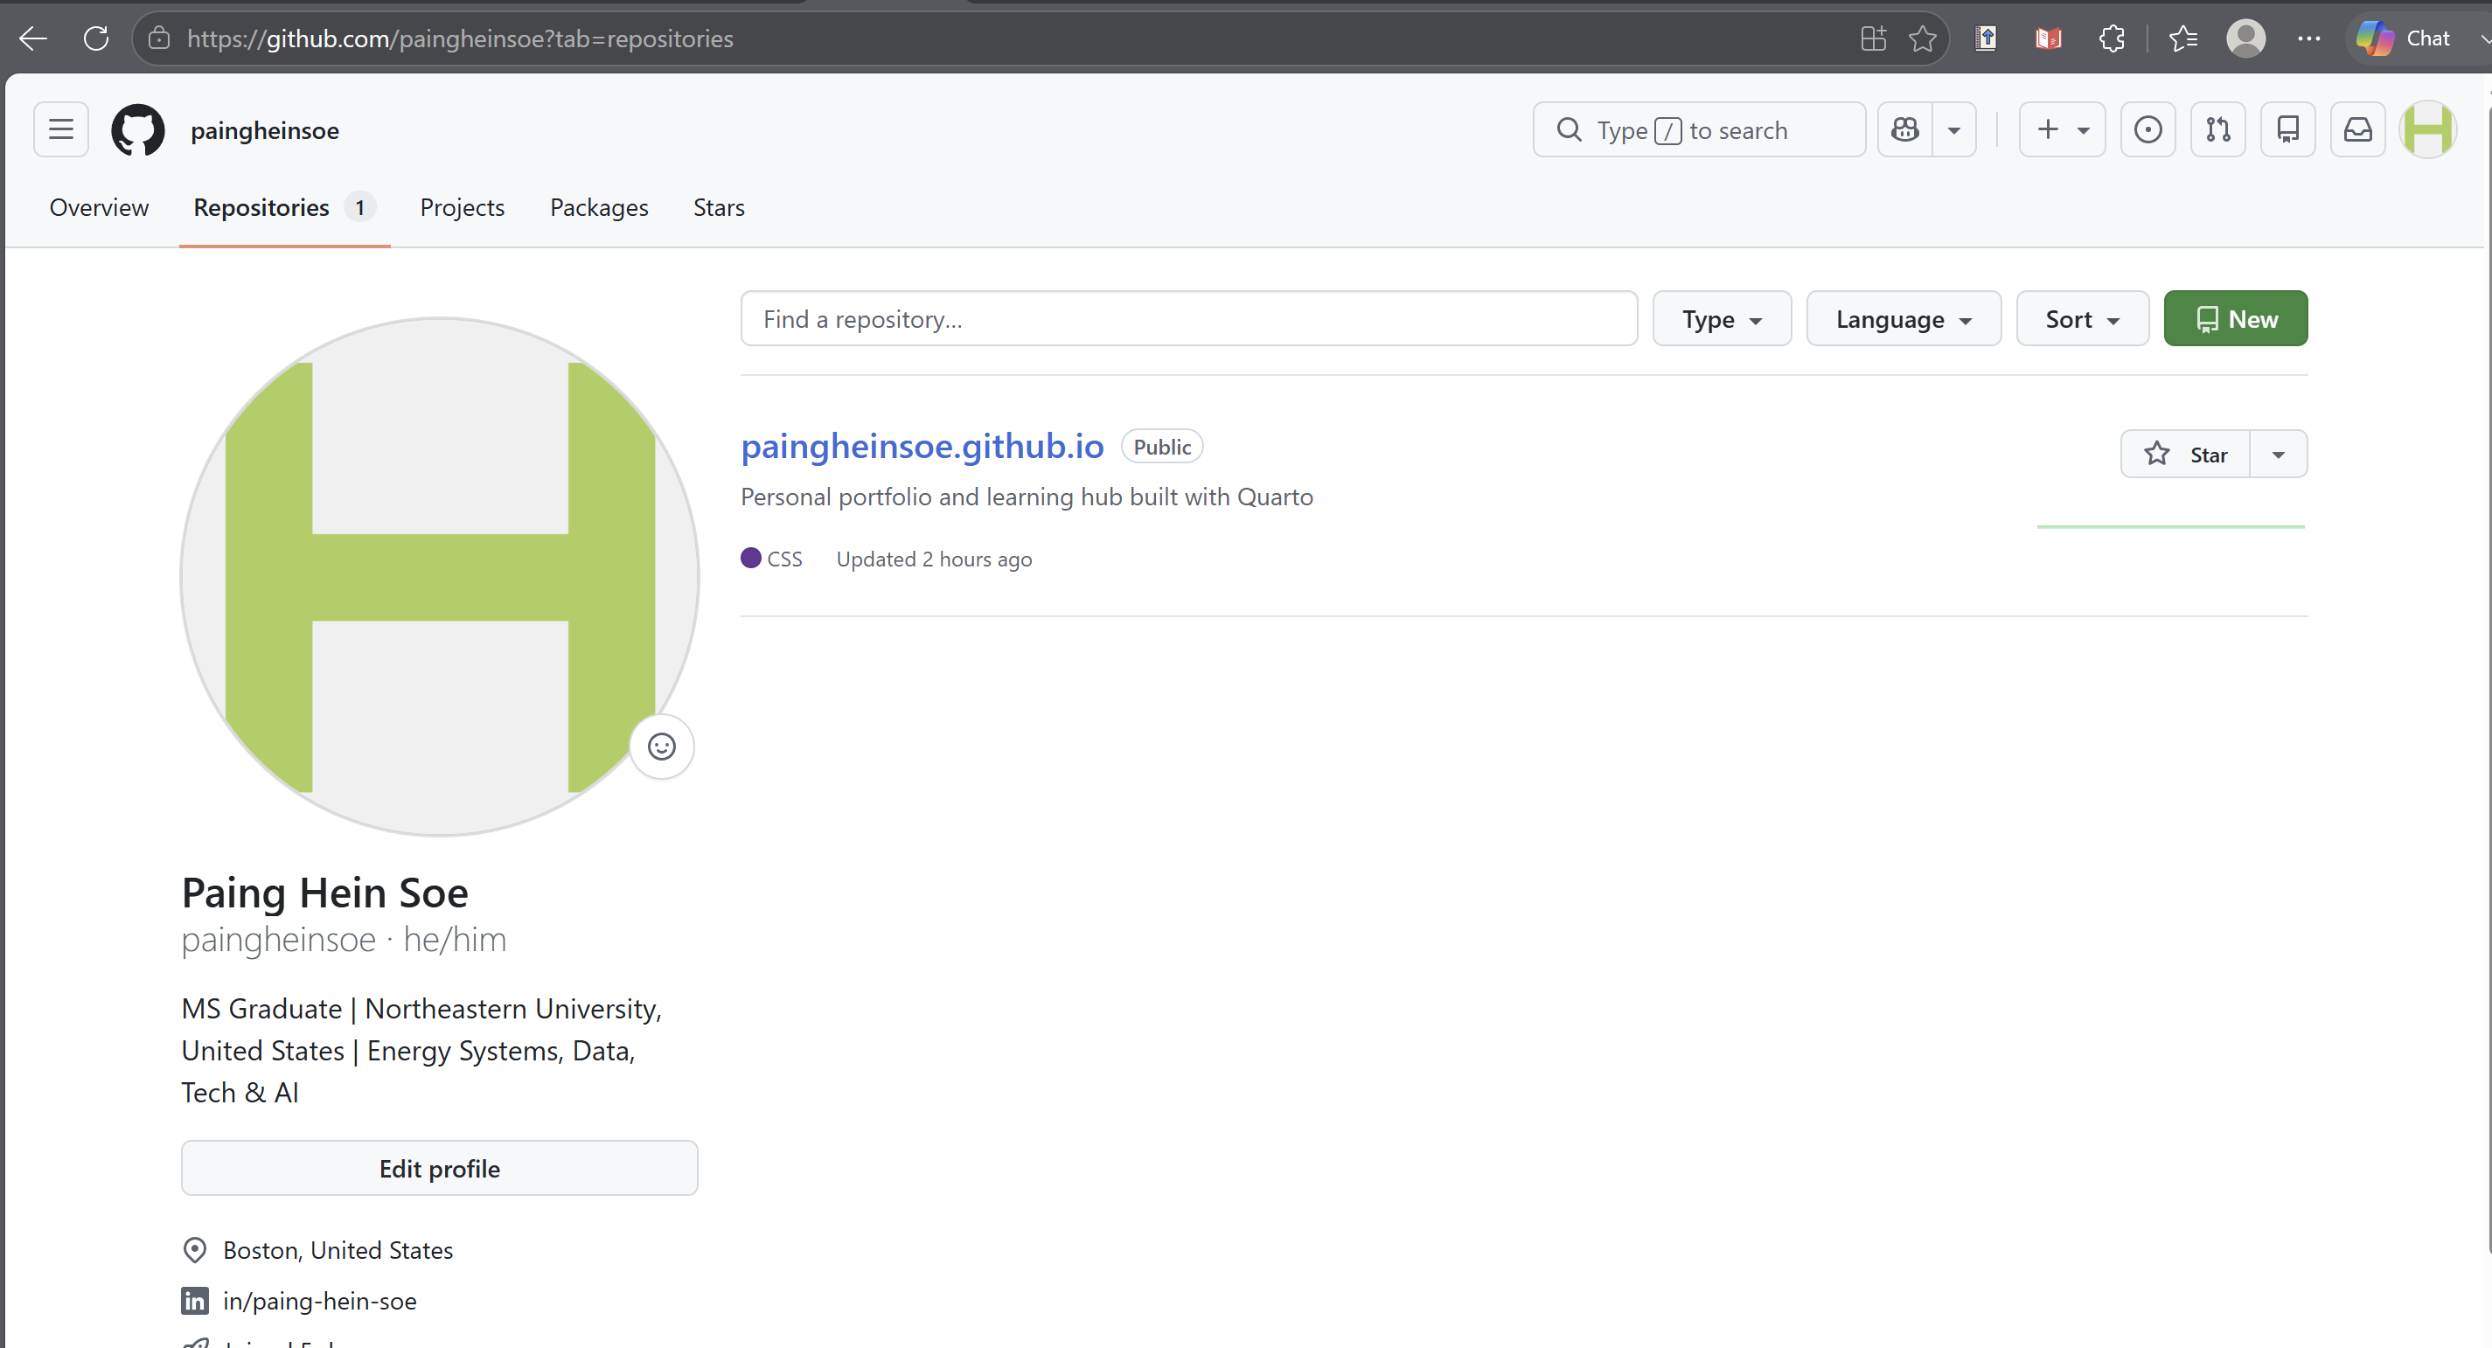The height and width of the screenshot is (1348, 2492).
Task: Expand the Create new plus dropdown
Action: pos(2063,129)
